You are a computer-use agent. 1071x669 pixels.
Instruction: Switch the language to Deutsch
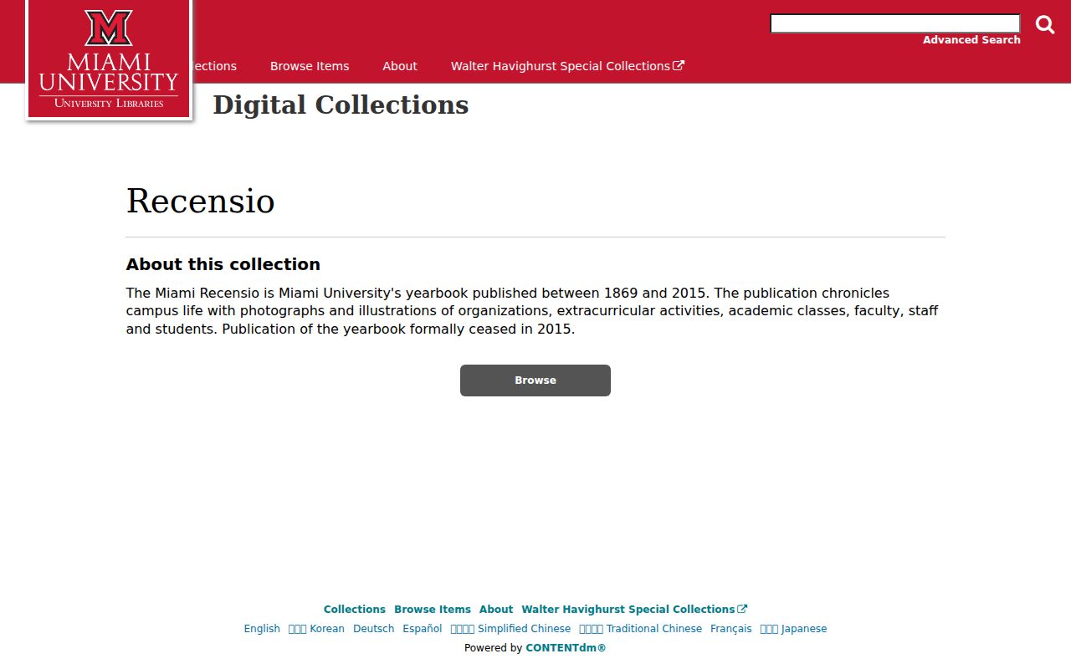(x=373, y=629)
